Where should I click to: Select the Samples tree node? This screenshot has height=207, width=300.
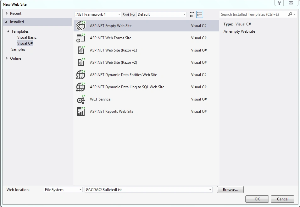point(18,49)
